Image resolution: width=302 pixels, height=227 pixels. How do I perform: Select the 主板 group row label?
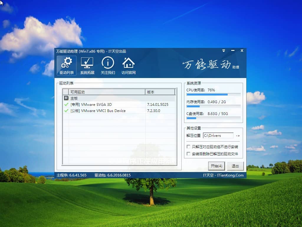pos(74,98)
